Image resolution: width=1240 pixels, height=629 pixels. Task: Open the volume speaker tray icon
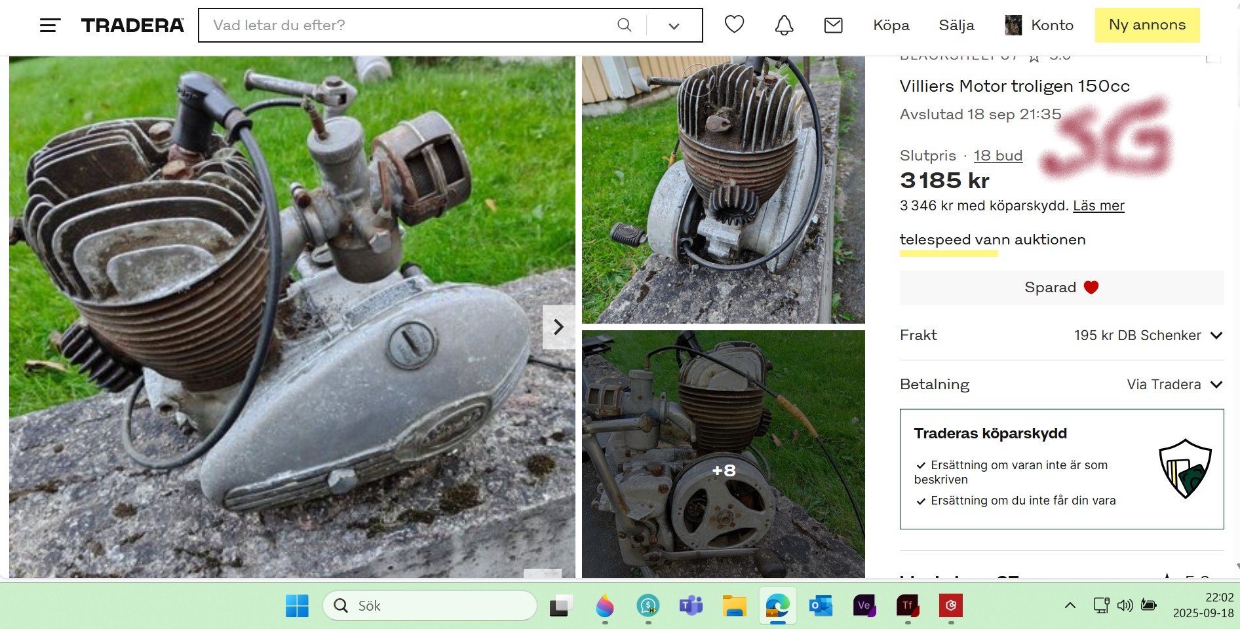point(1125,605)
